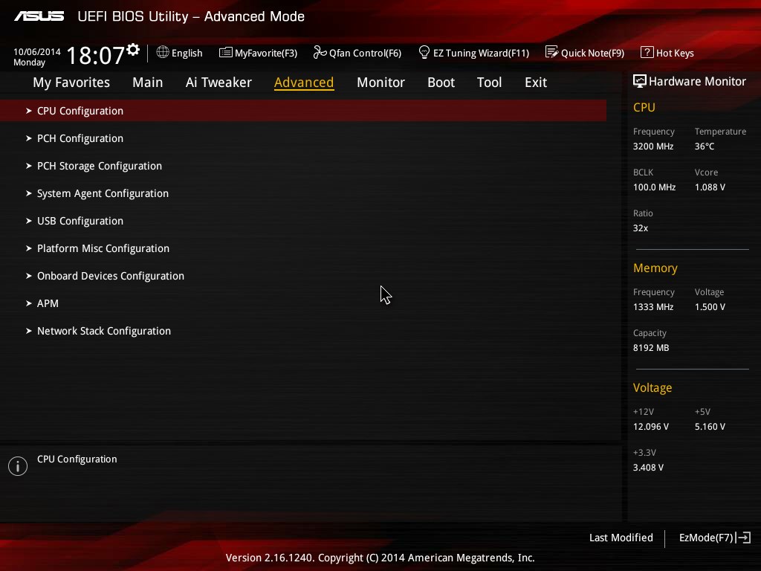Click the Hot Keys question mark icon
The width and height of the screenshot is (761, 571).
point(647,52)
